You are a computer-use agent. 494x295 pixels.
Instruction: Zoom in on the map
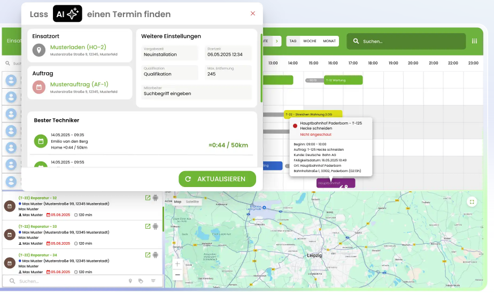177,264
